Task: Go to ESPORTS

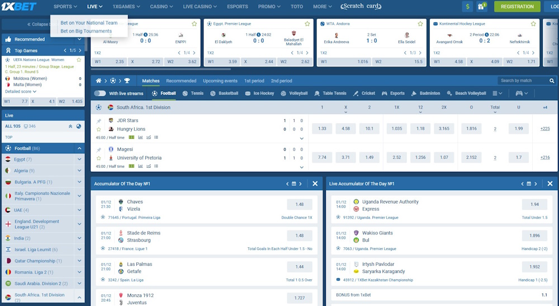Action: coord(238,6)
